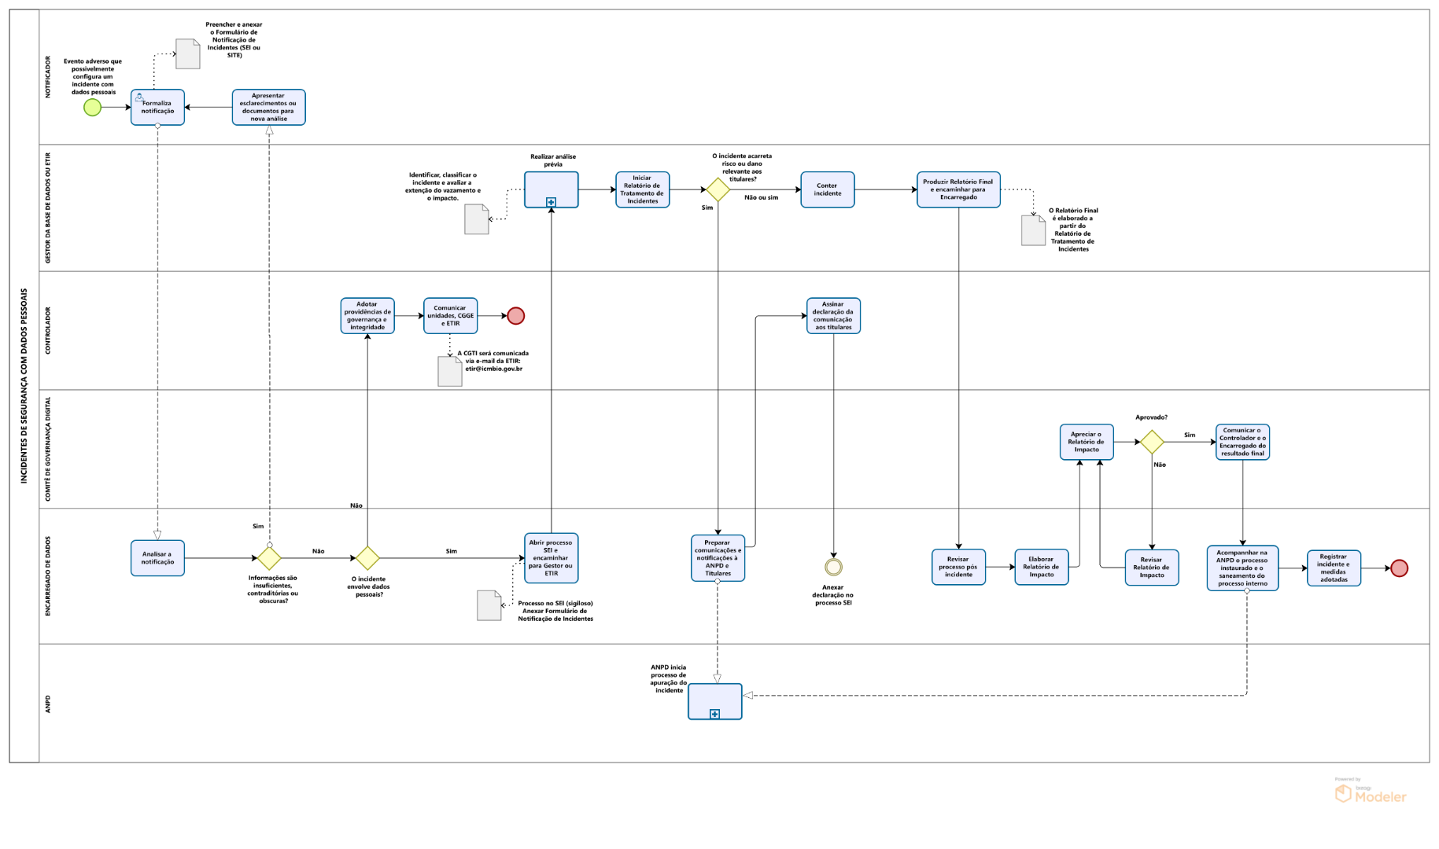Expand the ANPD inicia processo subprocess plus marker
Viewport: 1439px width, 849px height.
(x=714, y=714)
